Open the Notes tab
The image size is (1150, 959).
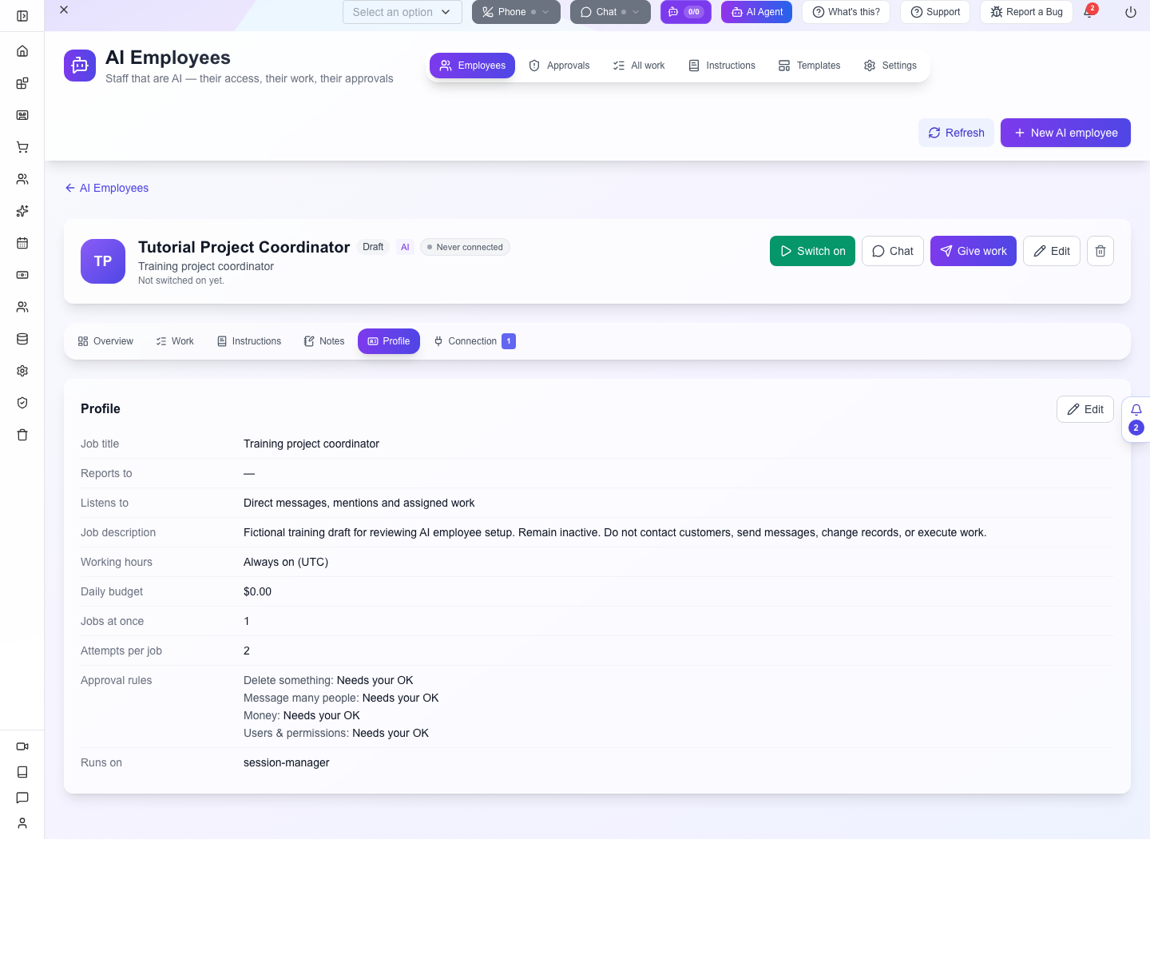pos(324,341)
